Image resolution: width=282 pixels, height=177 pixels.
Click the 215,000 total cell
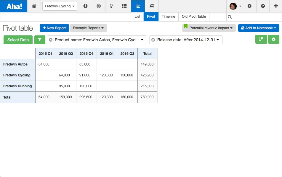tap(148, 86)
